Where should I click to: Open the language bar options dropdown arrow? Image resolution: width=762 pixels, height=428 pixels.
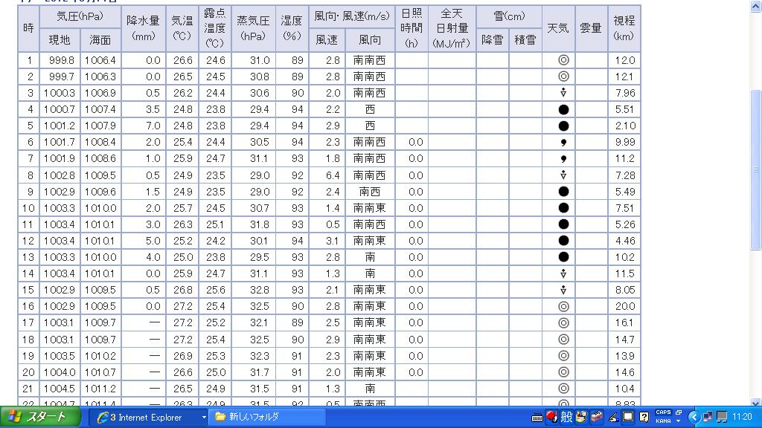point(678,421)
